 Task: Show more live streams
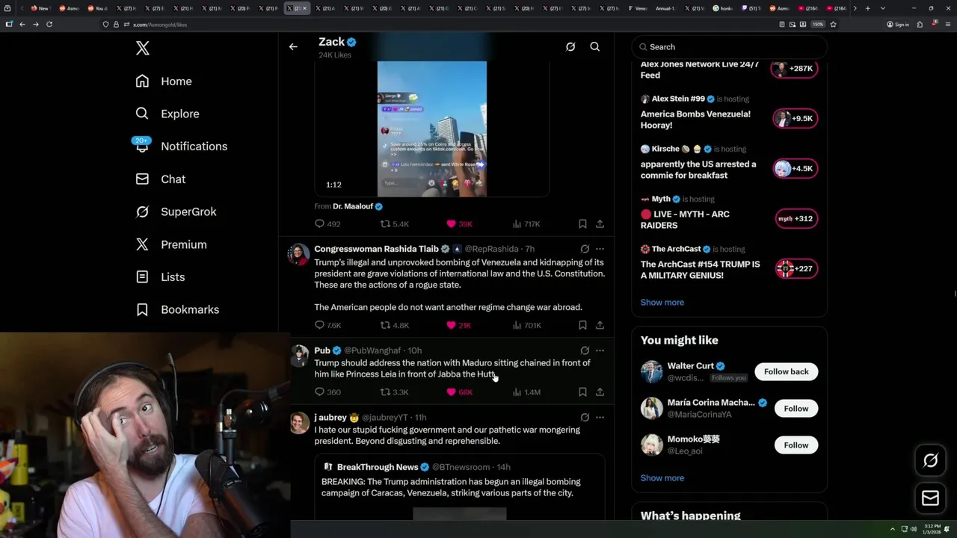(x=662, y=303)
